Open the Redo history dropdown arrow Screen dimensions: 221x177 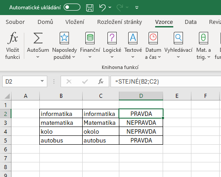(x=127, y=7)
